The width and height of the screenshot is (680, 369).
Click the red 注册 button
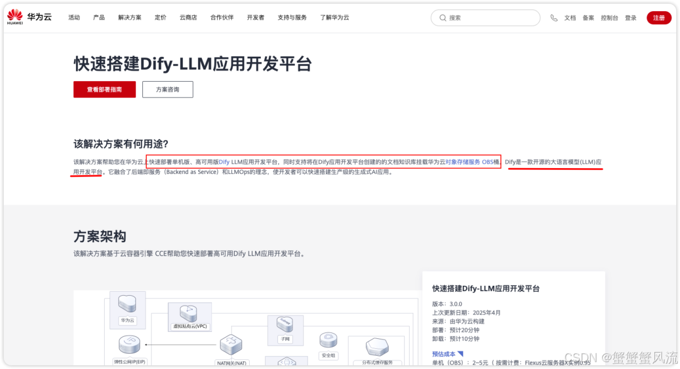point(659,18)
